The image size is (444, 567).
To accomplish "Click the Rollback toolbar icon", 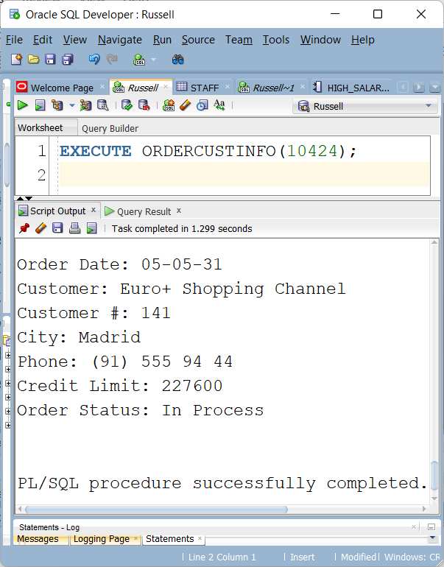I will click(144, 106).
